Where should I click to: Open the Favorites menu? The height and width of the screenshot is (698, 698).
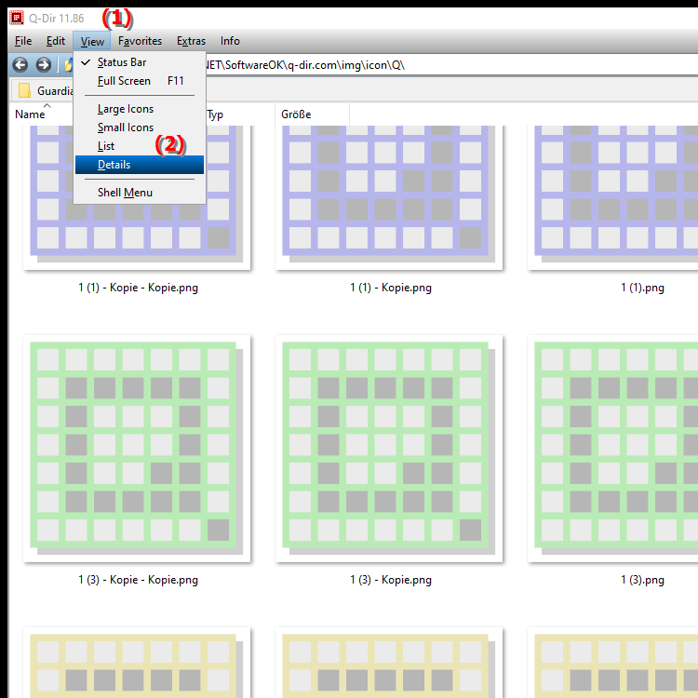(x=140, y=41)
